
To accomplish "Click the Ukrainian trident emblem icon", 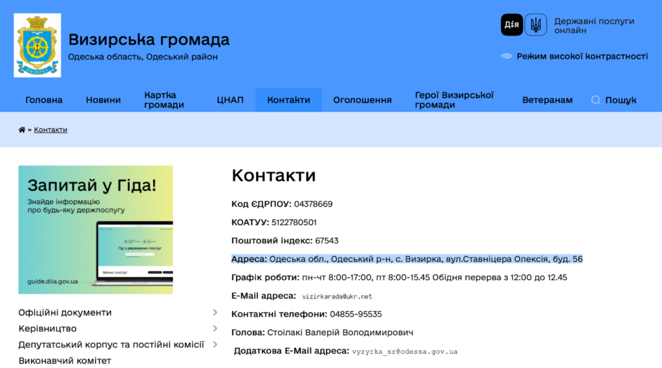I will (x=535, y=25).
